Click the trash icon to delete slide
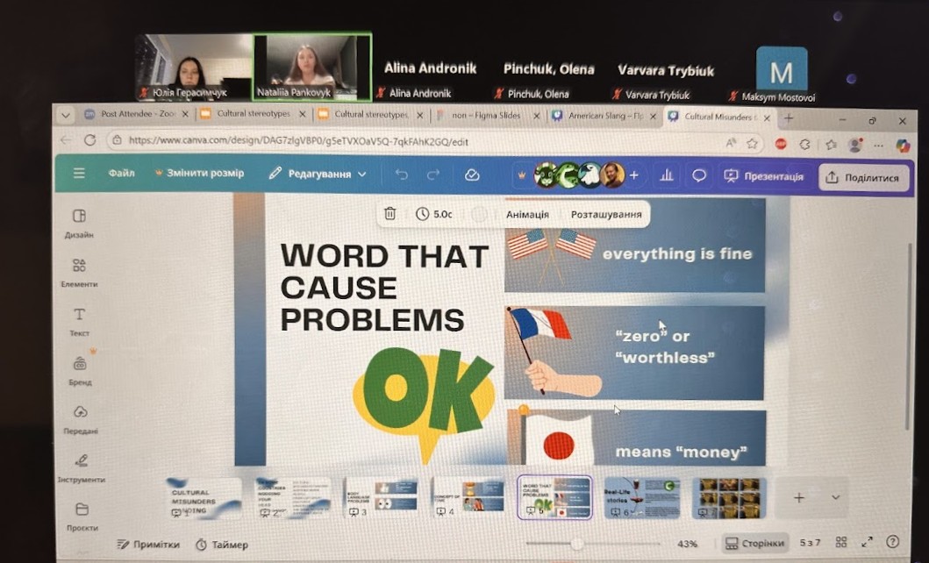The image size is (929, 563). 389,214
